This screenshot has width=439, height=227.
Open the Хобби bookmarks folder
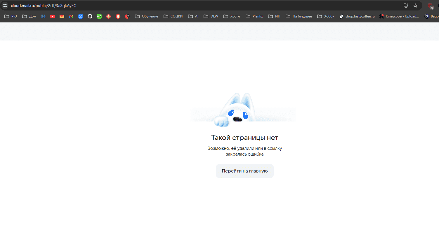click(326, 16)
